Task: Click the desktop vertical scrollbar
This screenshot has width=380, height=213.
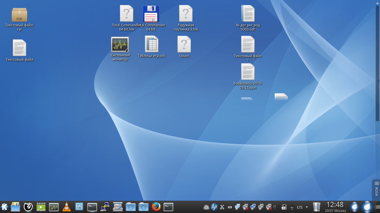Action: pos(377,64)
